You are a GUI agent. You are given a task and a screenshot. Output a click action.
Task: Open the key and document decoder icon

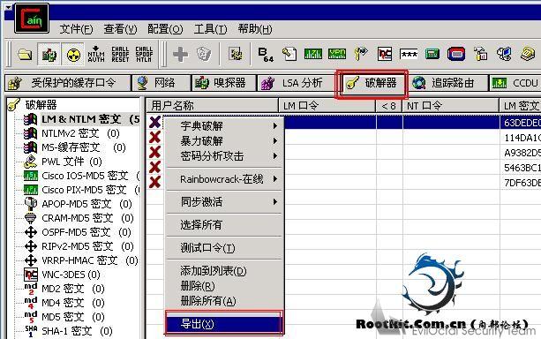tap(289, 54)
